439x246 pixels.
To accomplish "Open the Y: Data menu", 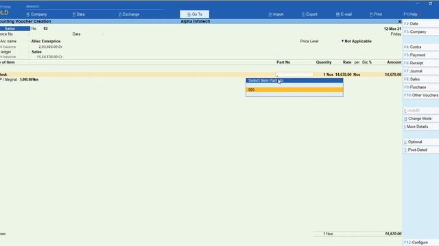I will tap(78, 14).
